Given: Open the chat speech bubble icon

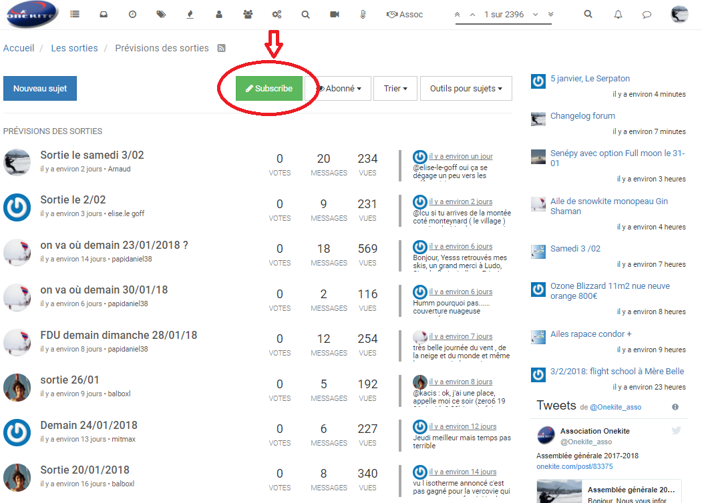Looking at the screenshot, I should pos(647,14).
